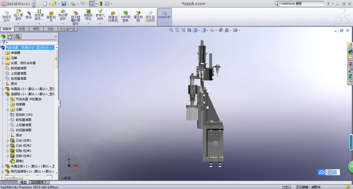
Task: Open PropertyManager tab icon
Action: [11, 37]
